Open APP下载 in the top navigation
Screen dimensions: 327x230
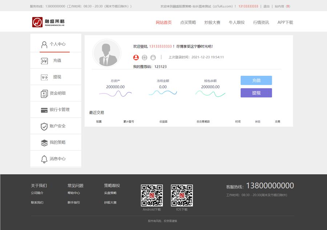tap(285, 22)
